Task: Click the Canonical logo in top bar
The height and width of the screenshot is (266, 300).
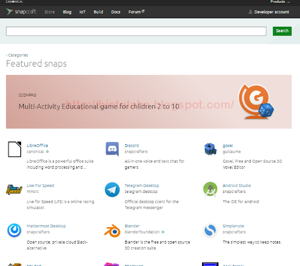Action: (x=15, y=2)
